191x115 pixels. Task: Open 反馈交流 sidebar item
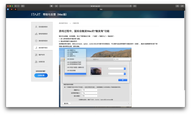coord(42,62)
